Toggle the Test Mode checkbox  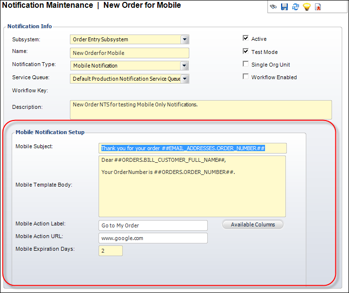coord(246,52)
